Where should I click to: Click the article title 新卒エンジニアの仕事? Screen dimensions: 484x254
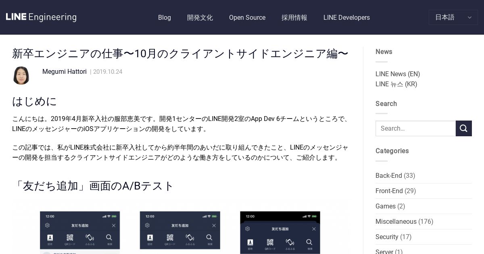pyautogui.click(x=180, y=54)
